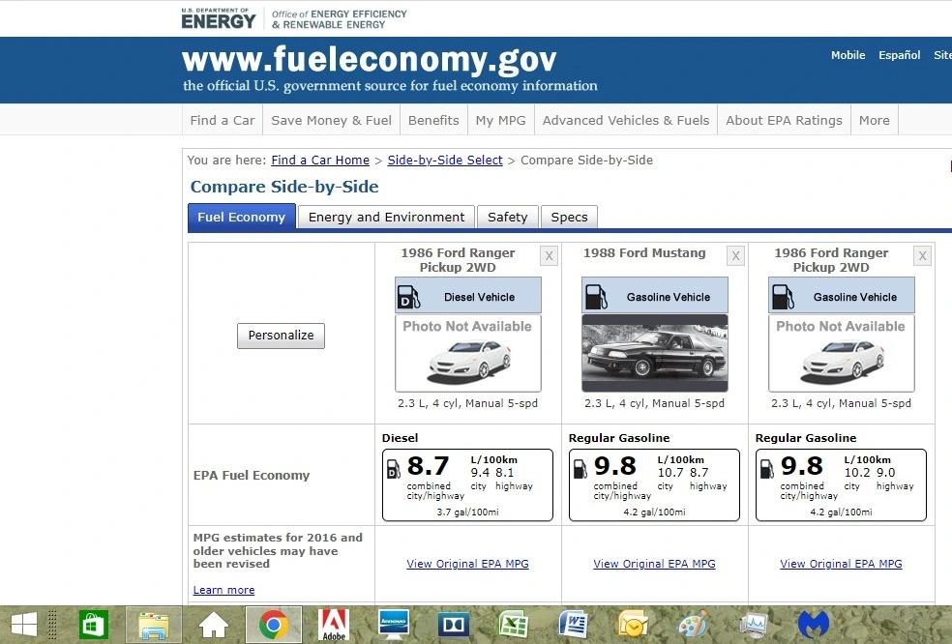
Task: Remove the Diesel 1986 Ford Ranger column
Action: [549, 256]
